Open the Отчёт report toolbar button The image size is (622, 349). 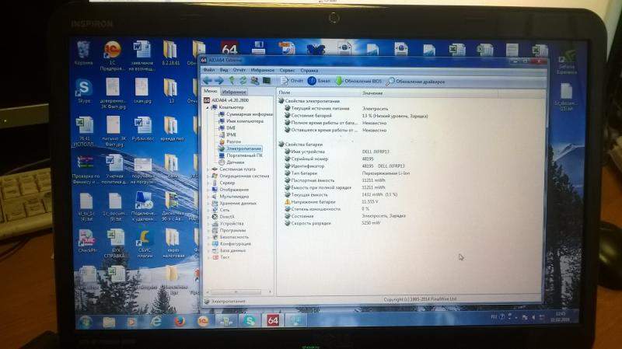tap(292, 80)
